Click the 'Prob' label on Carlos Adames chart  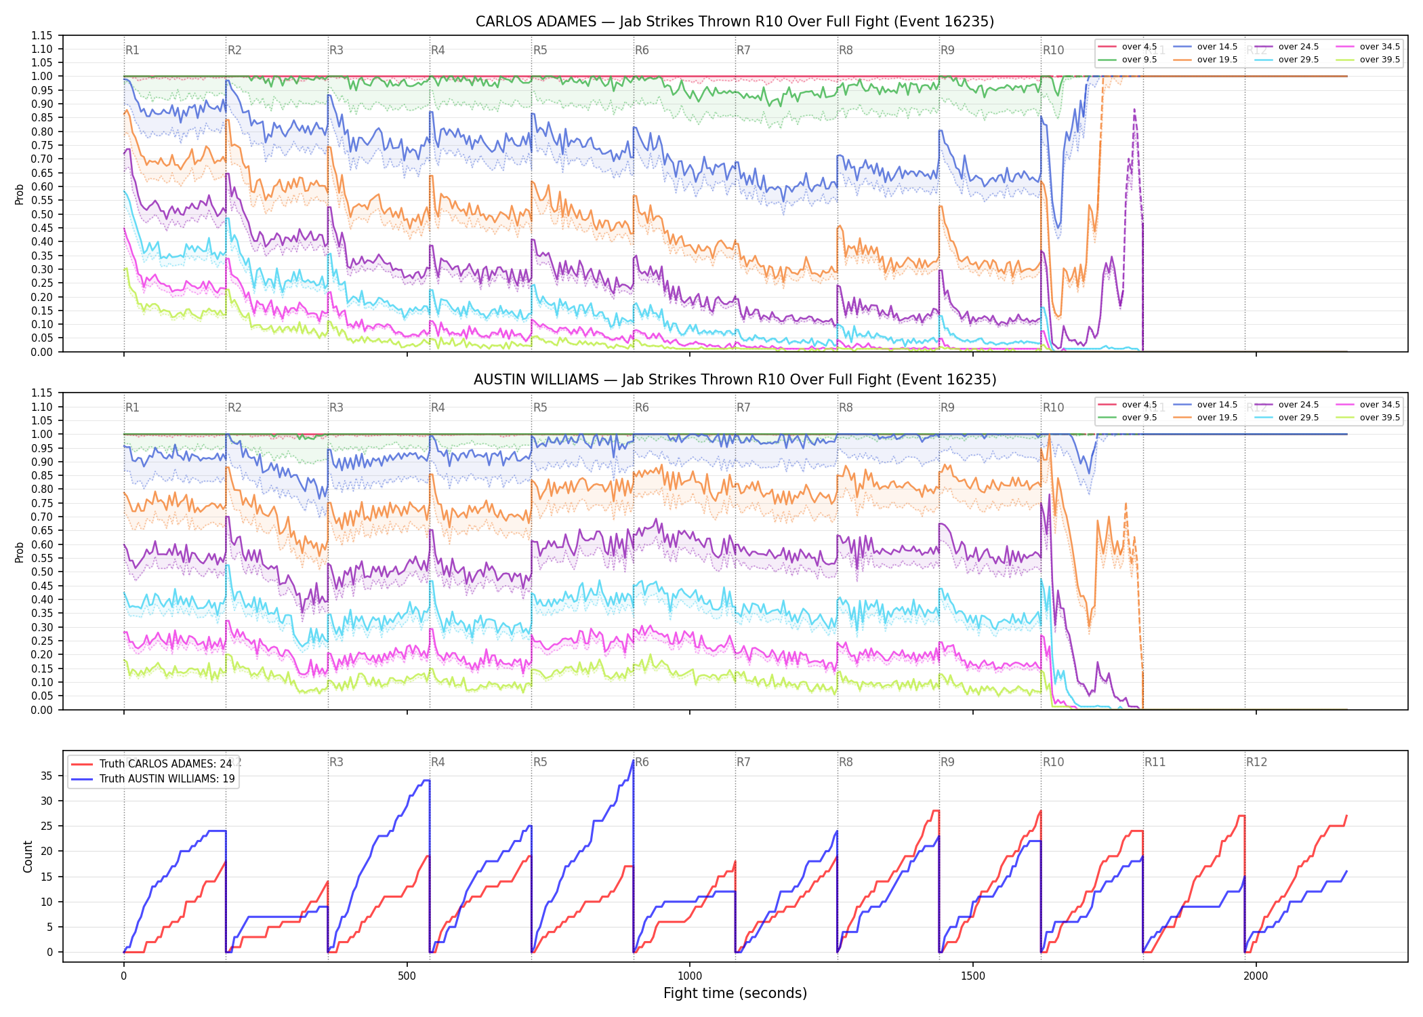pyautogui.click(x=20, y=195)
